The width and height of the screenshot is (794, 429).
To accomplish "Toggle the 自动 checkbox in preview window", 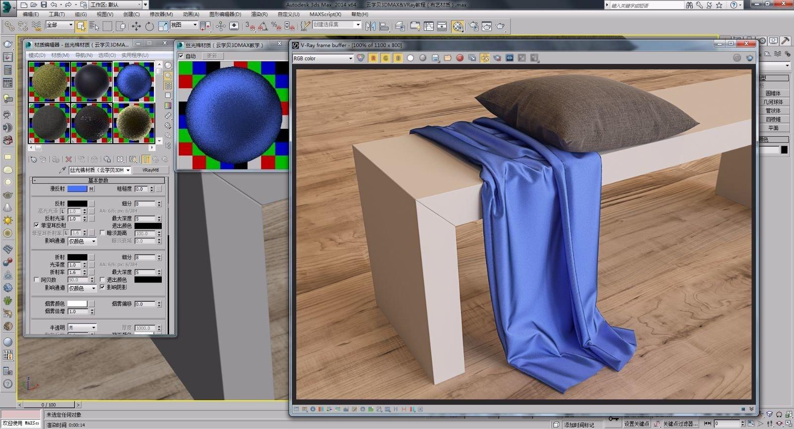I will tap(182, 56).
